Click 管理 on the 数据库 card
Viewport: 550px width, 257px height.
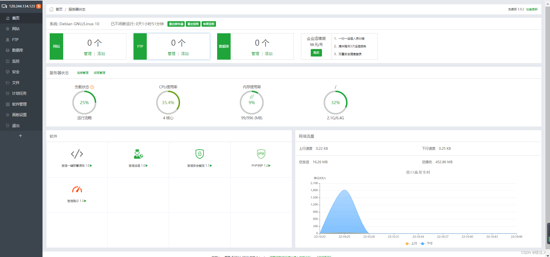tap(255, 54)
